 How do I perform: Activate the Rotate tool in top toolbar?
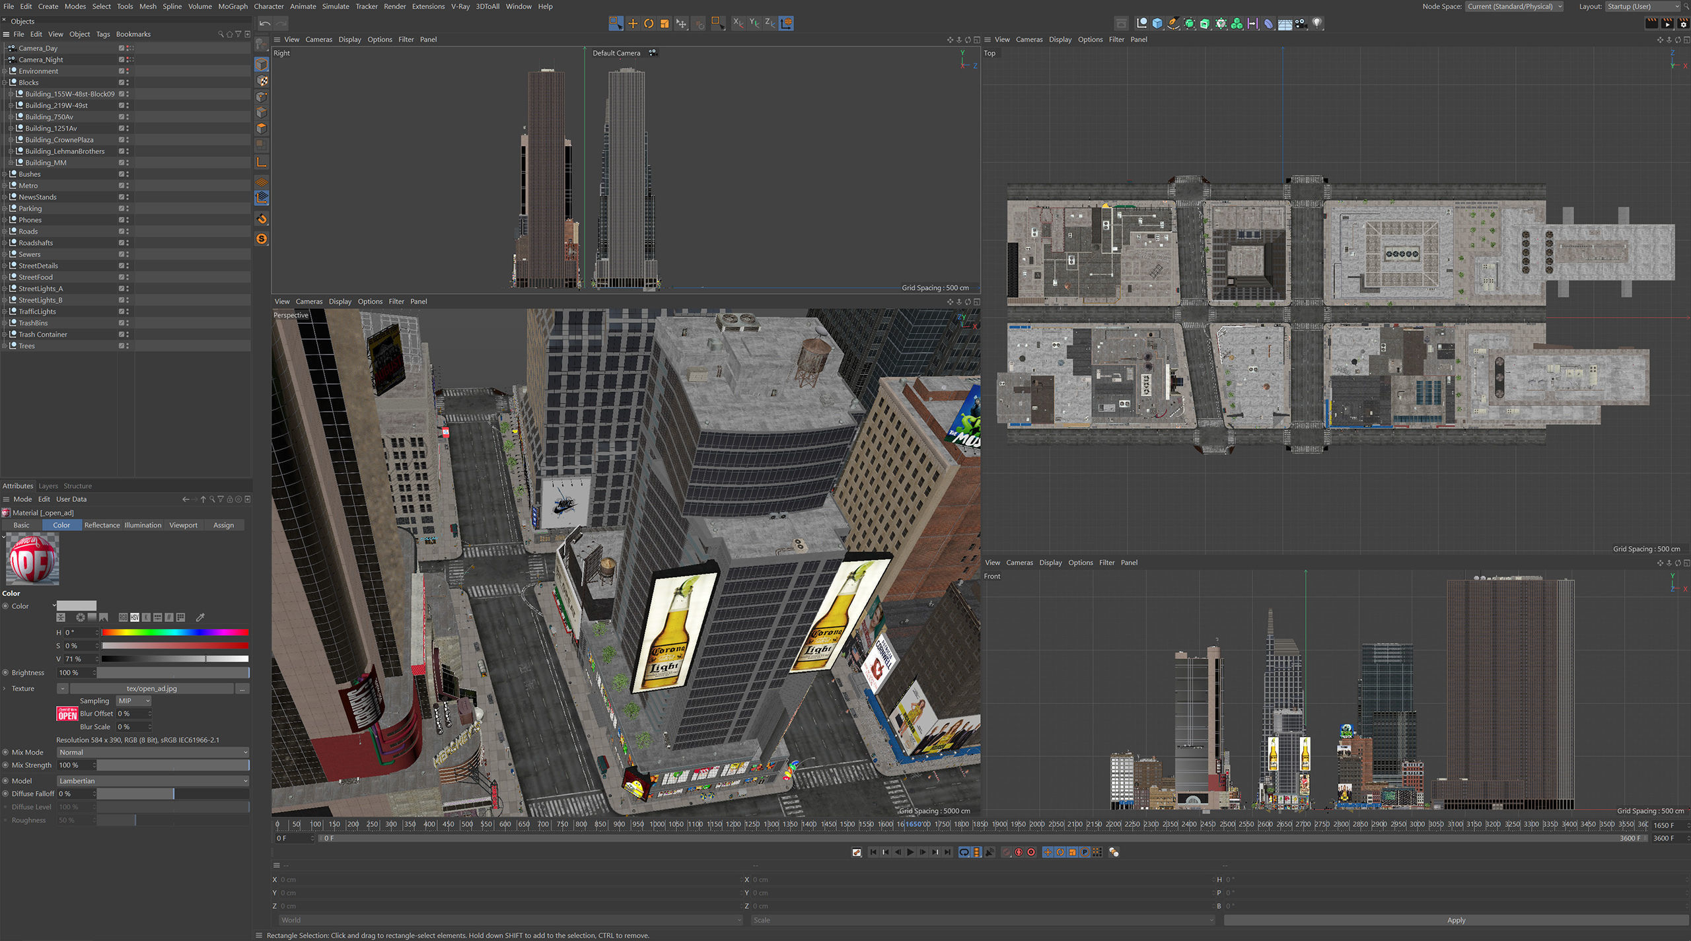[x=649, y=23]
